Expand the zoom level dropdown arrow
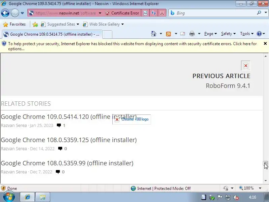The image size is (269, 202). pos(260,188)
